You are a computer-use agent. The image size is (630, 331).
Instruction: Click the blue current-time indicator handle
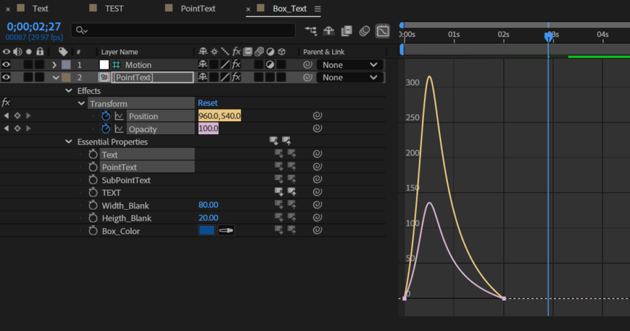pos(548,37)
